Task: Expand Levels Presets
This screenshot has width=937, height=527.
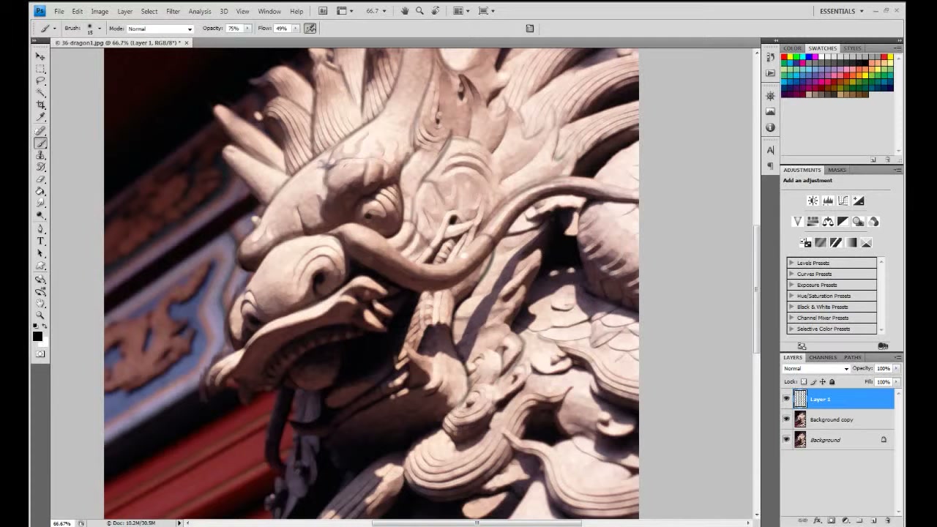Action: click(x=791, y=263)
